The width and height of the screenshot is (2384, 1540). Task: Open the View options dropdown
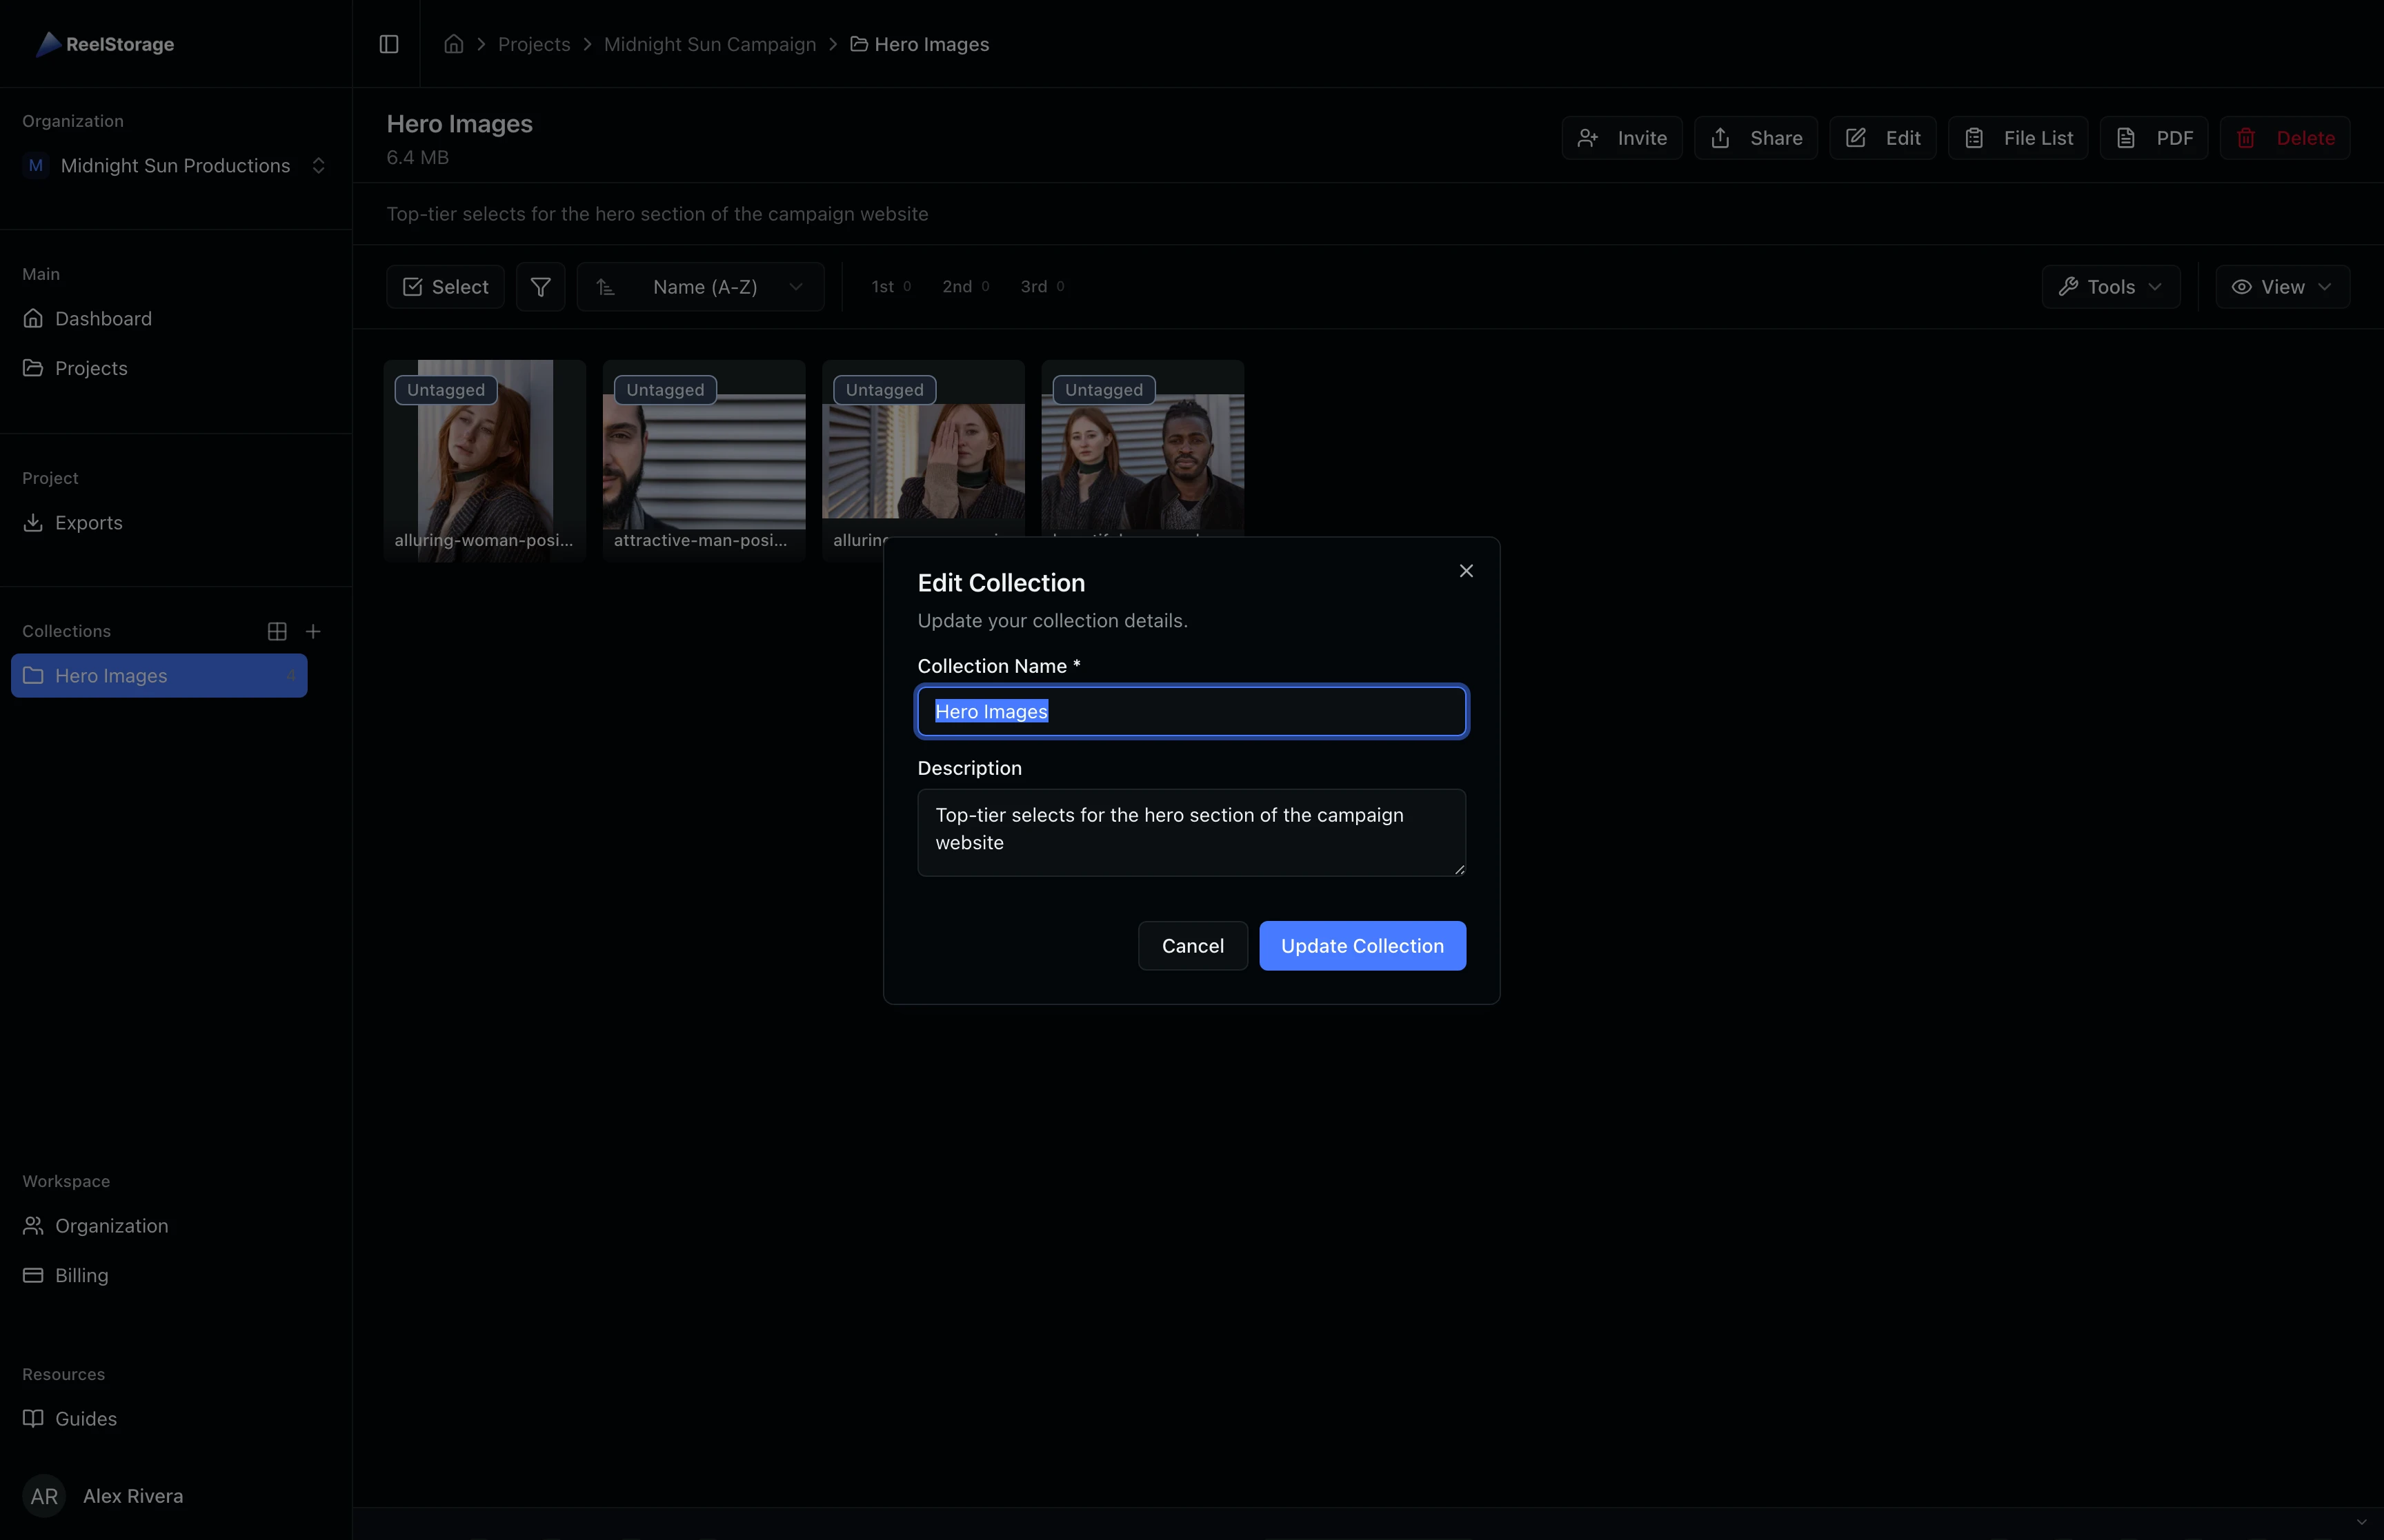(x=2282, y=286)
